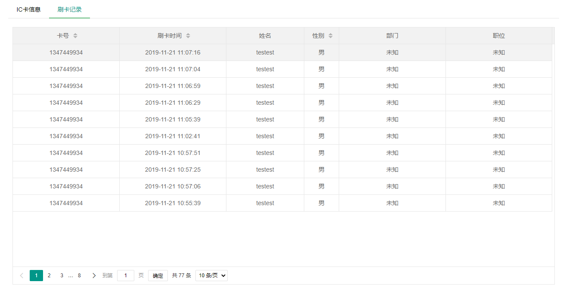The image size is (563, 291).
Task: Click the page number input field
Action: (x=126, y=276)
